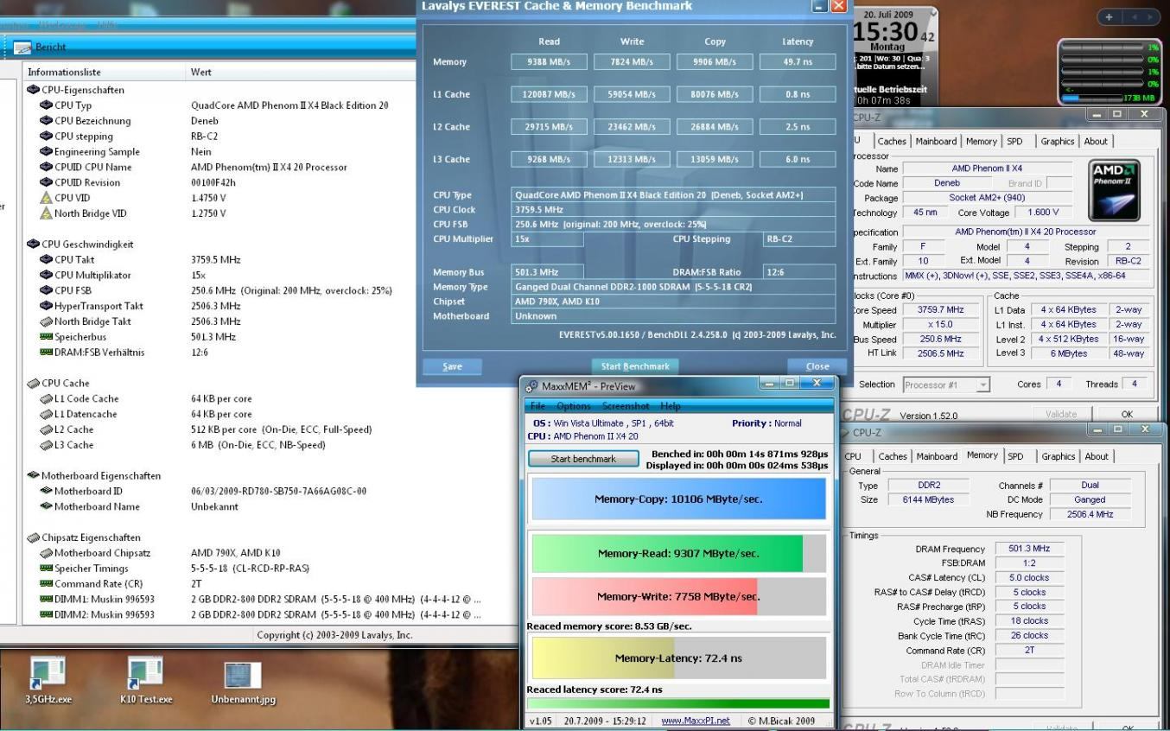Screen dimensions: 1170x731
Task: Click the icon beside Motherboard ID
Action: pyautogui.click(x=46, y=492)
